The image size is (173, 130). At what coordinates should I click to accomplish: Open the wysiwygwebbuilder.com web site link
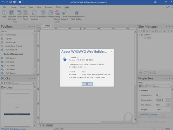[96, 75]
